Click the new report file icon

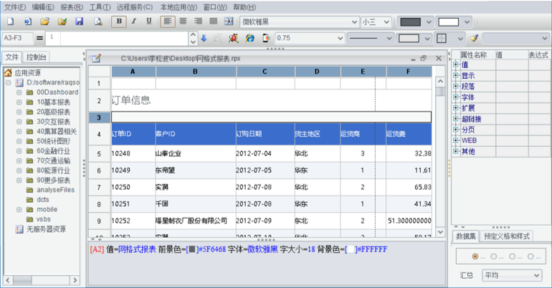click(x=10, y=22)
